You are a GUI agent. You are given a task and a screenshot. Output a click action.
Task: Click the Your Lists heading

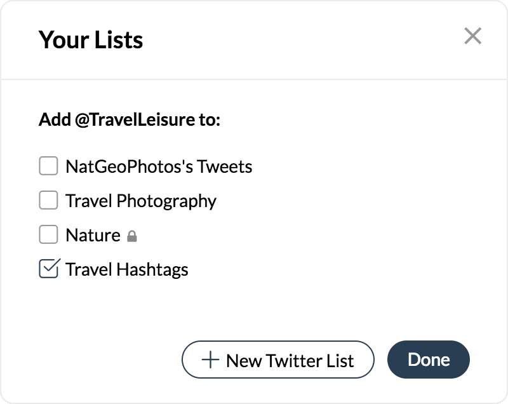coord(91,39)
